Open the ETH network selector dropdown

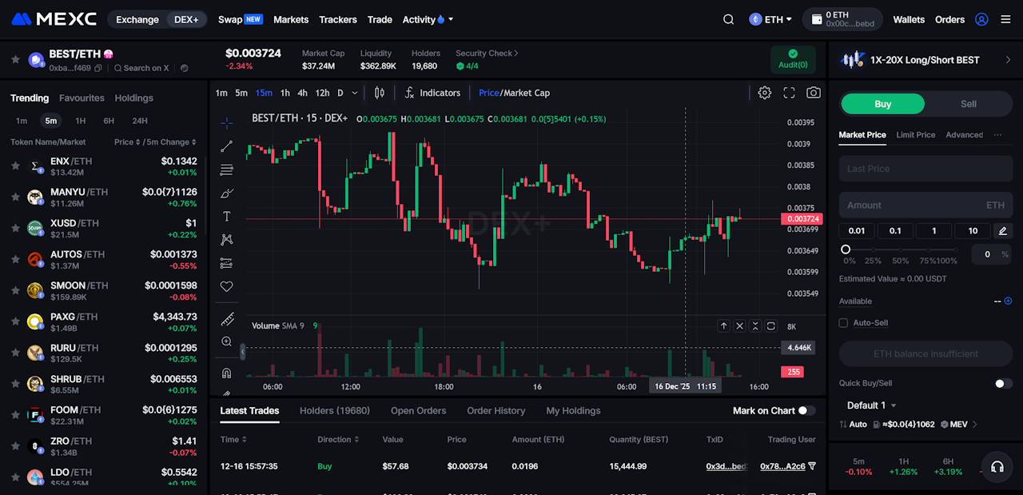tap(770, 18)
